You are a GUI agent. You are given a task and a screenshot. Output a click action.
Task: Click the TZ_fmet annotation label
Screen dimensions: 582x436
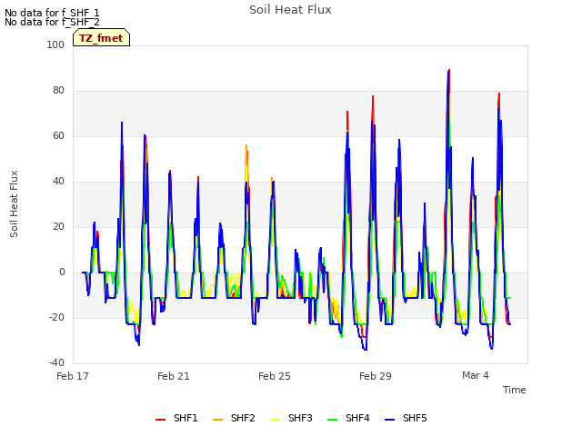101,37
